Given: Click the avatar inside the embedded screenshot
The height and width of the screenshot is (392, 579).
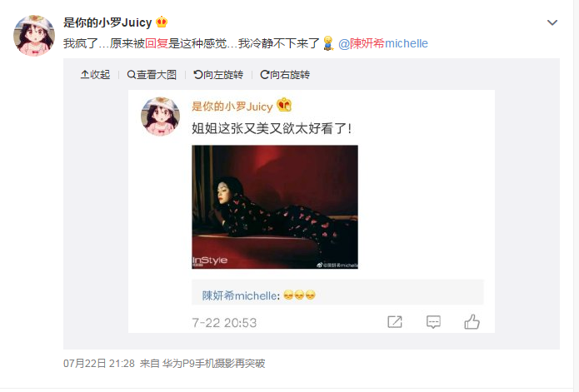Looking at the screenshot, I should pos(160,117).
